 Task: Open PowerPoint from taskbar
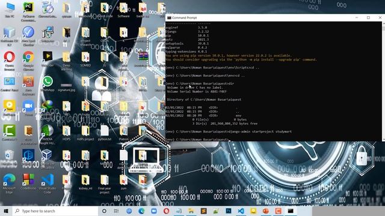point(266,211)
